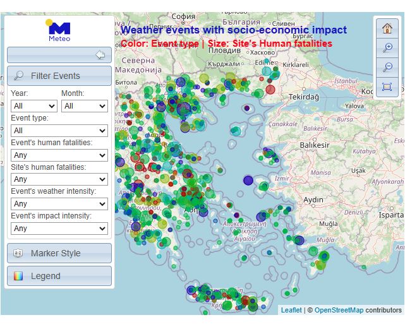Viewport: 405px width, 327px height.
Task: Open the Year dropdown
Action: pyautogui.click(x=34, y=106)
